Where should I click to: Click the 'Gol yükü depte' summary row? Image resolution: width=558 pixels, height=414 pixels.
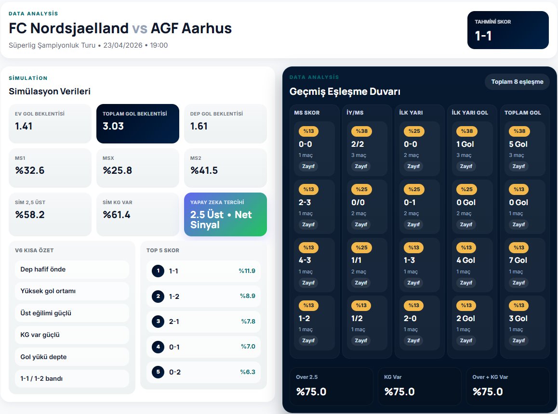(x=72, y=357)
